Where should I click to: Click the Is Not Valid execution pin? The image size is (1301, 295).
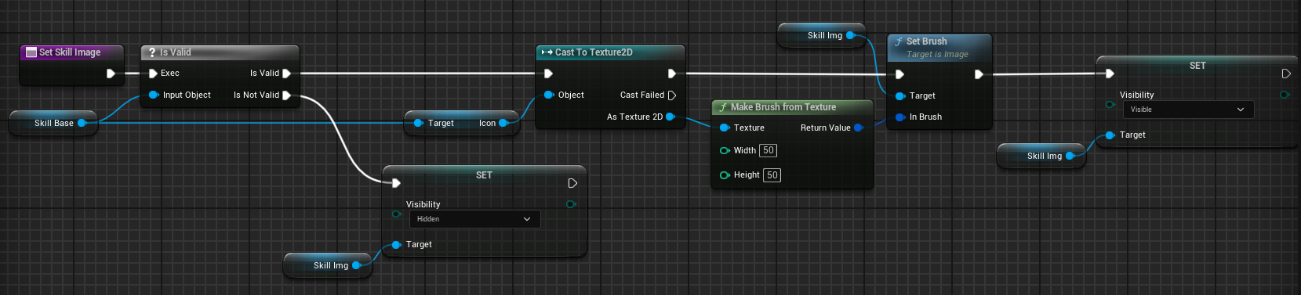pos(287,95)
